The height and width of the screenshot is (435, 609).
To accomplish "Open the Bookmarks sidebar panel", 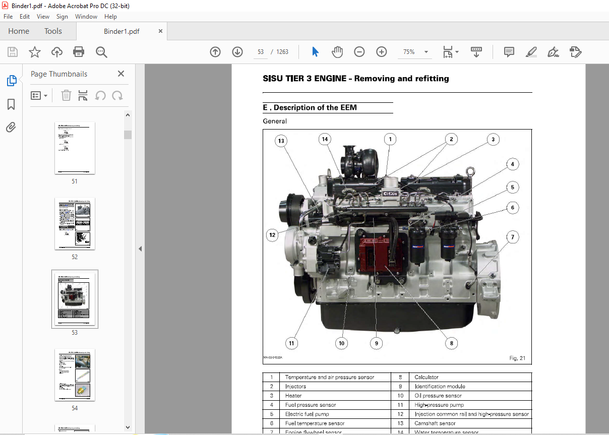I will pyautogui.click(x=11, y=104).
